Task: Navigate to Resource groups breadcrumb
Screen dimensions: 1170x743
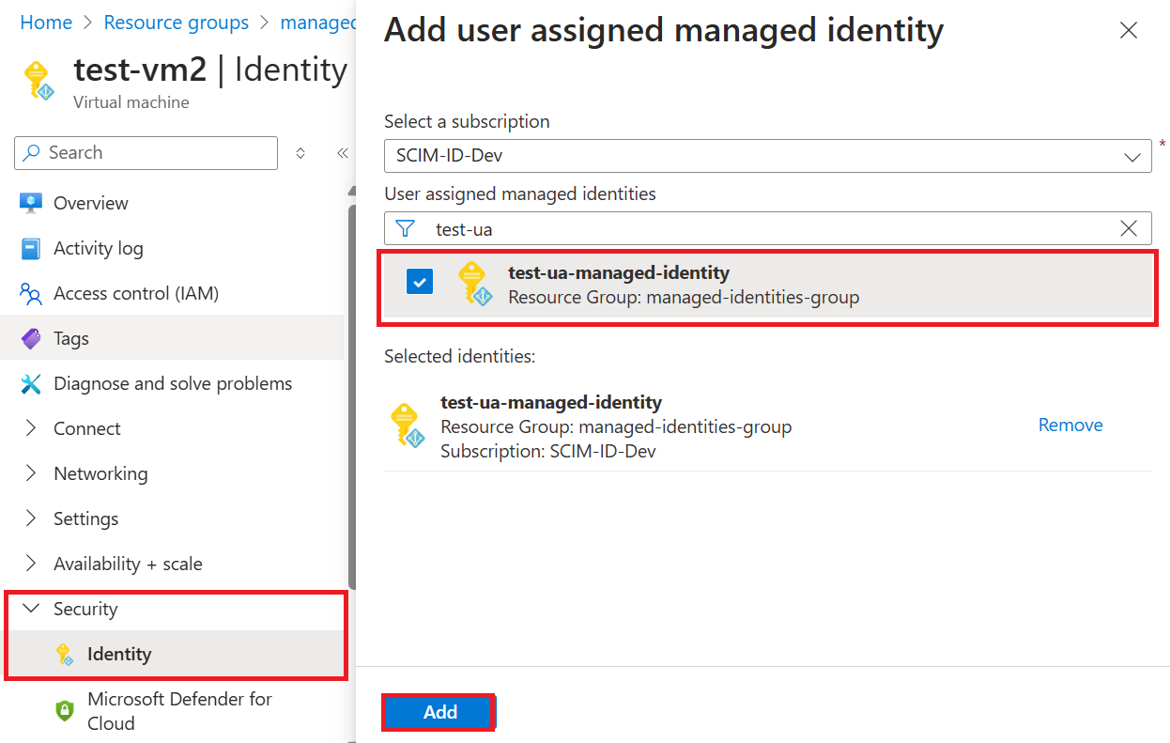Action: coord(177,22)
